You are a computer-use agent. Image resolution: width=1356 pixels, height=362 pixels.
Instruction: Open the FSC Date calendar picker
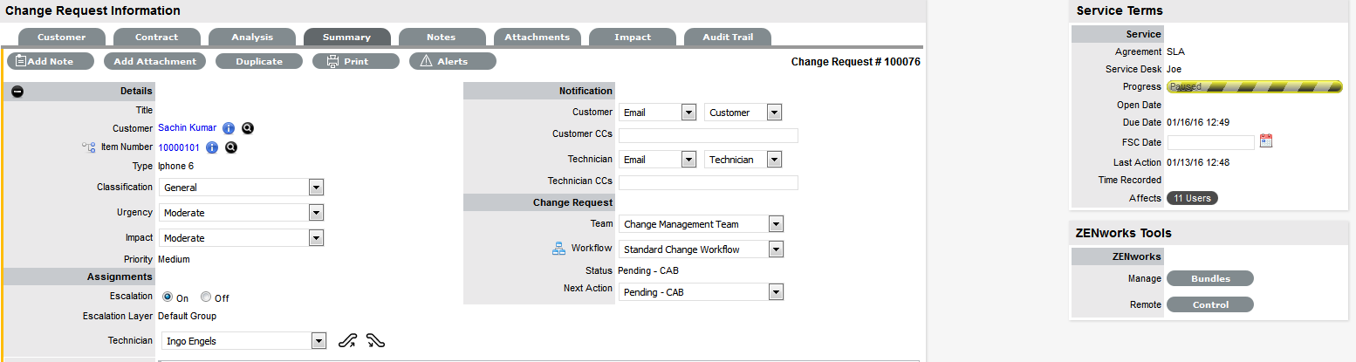click(1266, 141)
